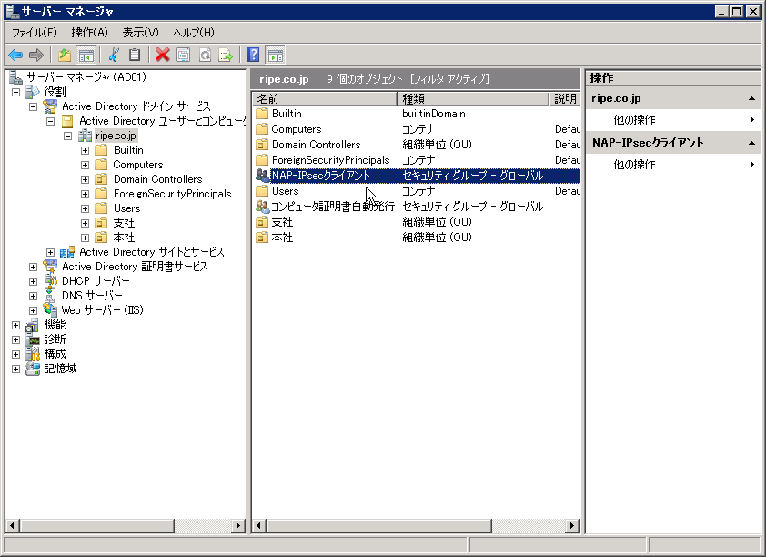Select the 本社 row in list

point(417,238)
